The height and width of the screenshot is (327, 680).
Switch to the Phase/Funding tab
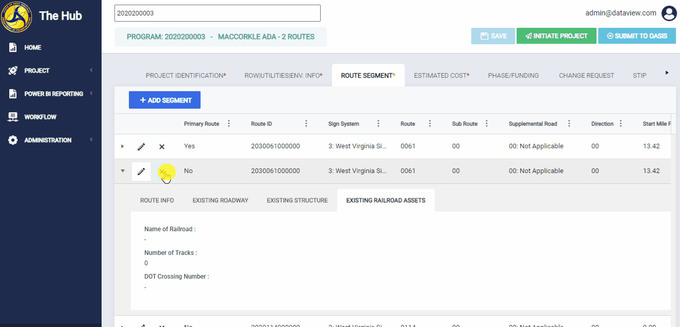pyautogui.click(x=513, y=75)
